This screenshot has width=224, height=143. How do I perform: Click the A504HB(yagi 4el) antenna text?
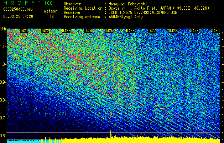[x=126, y=17]
